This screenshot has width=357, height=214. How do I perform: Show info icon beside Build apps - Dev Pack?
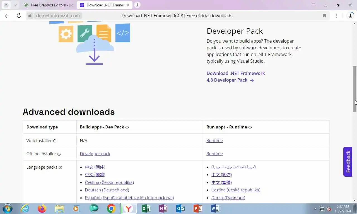click(127, 127)
